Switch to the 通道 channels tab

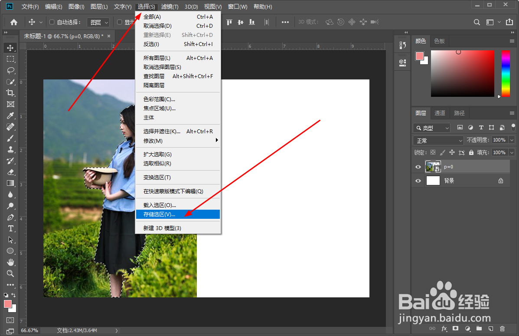440,113
